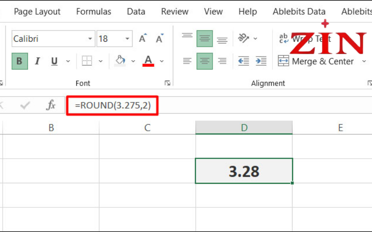Image resolution: width=372 pixels, height=232 pixels.
Task: Expand the borders options arrow
Action: [100, 61]
